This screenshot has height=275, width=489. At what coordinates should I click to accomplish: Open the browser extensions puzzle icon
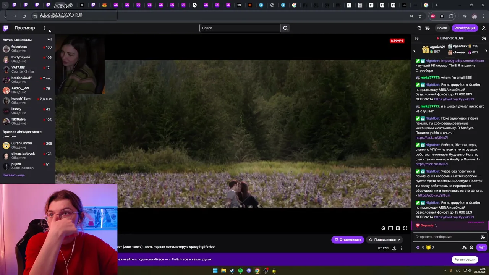point(451,16)
